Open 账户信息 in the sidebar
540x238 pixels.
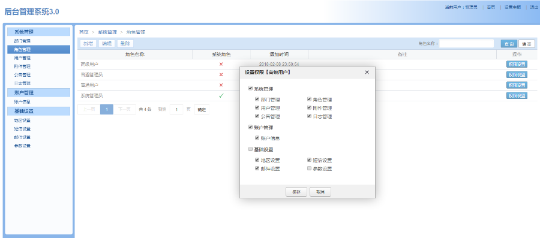pyautogui.click(x=22, y=102)
